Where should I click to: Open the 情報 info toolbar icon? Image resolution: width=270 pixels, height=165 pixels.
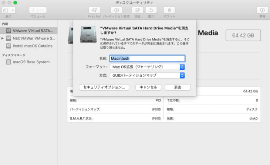tap(262, 10)
